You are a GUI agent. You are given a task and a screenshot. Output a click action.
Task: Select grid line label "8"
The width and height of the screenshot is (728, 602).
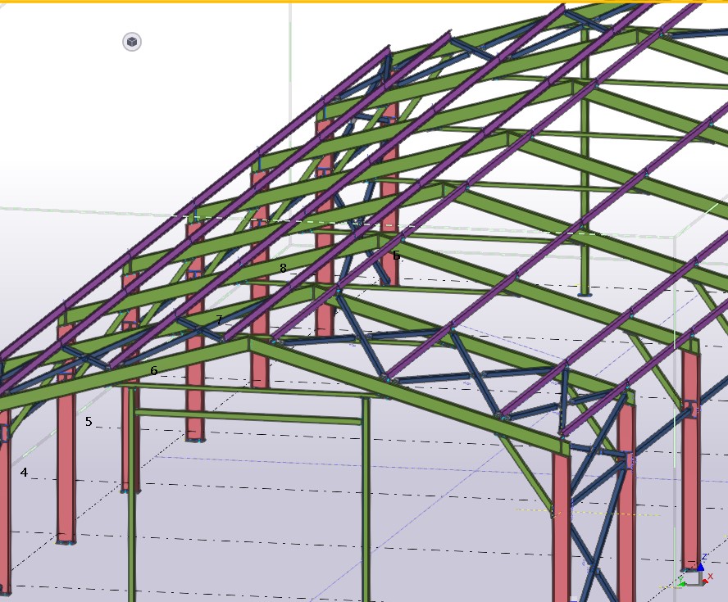[x=283, y=268]
